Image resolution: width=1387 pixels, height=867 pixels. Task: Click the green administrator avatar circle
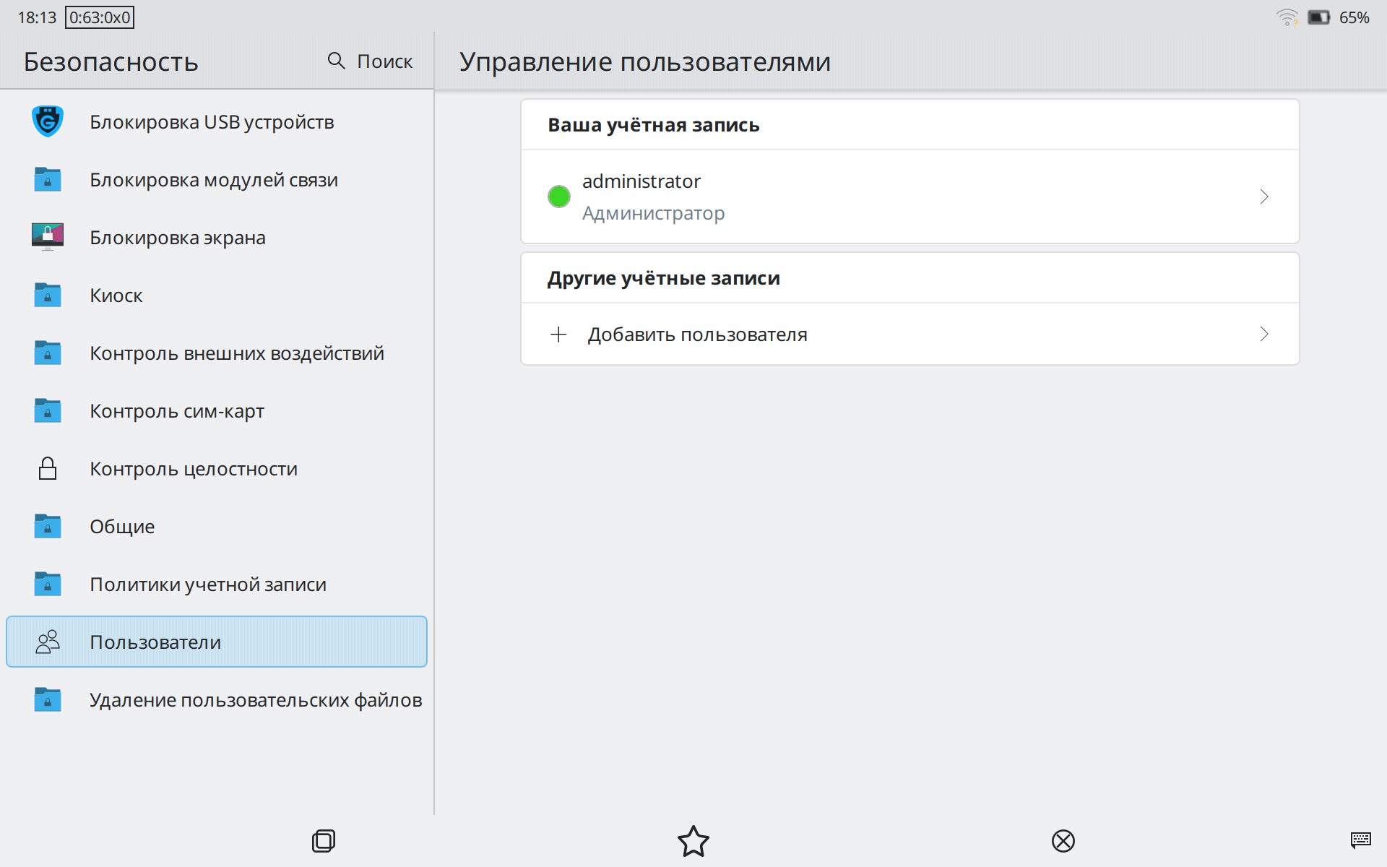[559, 197]
